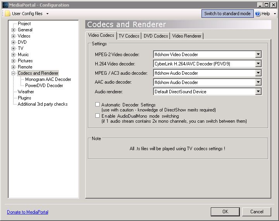Select Videos in the tree

click(x=24, y=36)
